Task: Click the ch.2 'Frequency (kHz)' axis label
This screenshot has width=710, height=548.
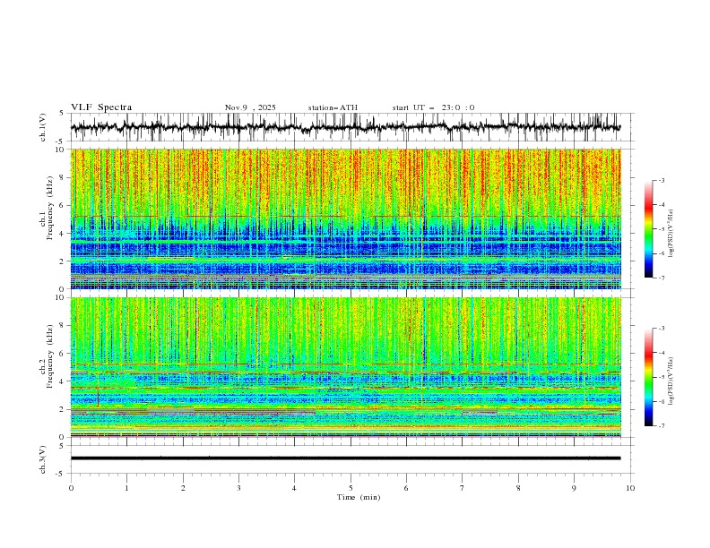Action: 49,356
